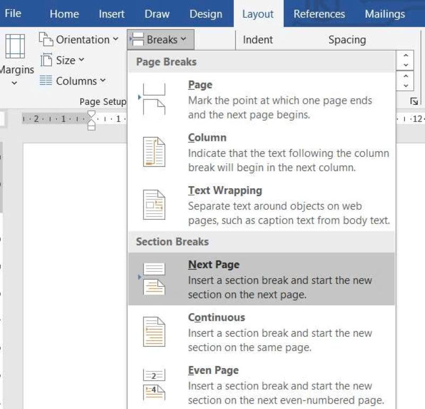Click the Columns lines icon
This screenshot has width=425, height=409.
click(46, 80)
